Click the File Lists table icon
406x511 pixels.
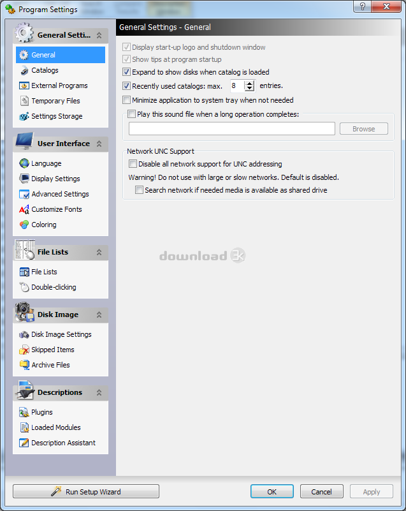[24, 272]
